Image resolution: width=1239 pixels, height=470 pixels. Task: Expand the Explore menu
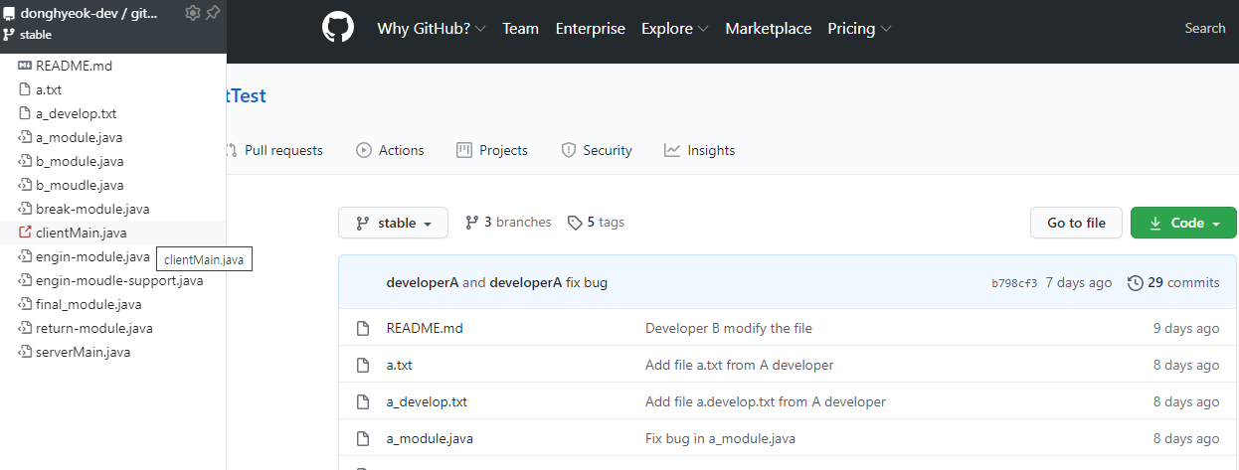coord(675,29)
